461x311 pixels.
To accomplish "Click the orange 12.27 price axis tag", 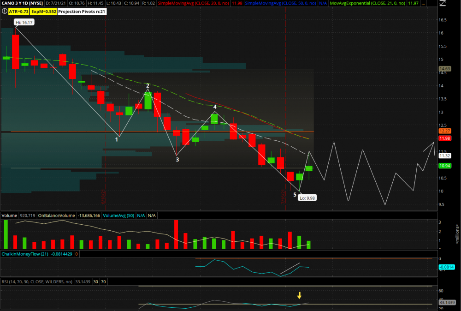I will 444,131.
